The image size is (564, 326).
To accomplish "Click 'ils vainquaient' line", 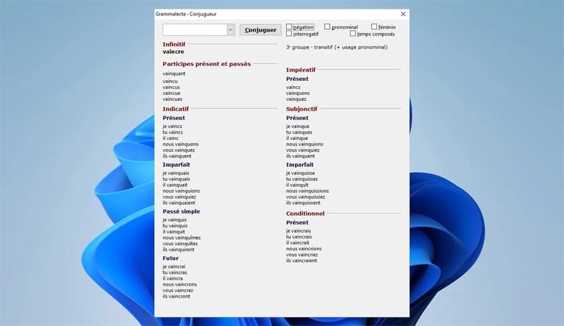I will pos(179,203).
